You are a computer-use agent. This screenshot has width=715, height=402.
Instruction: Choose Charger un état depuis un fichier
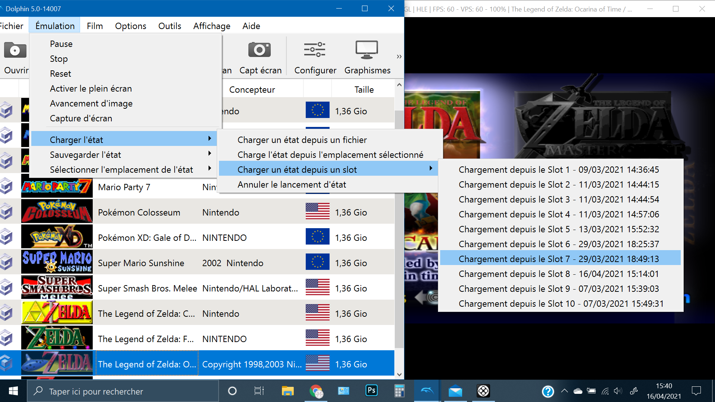click(328, 140)
